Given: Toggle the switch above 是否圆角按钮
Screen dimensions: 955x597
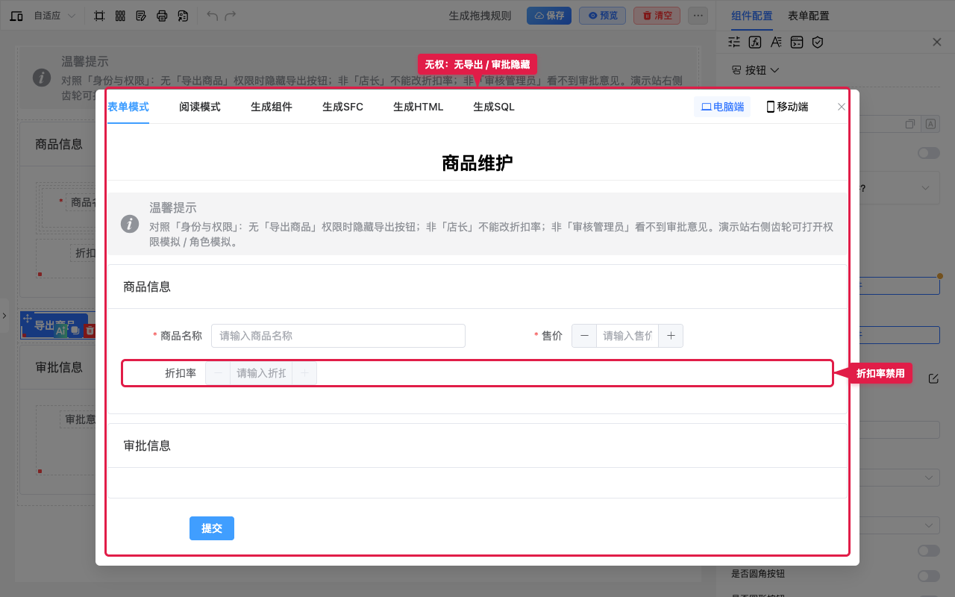Looking at the screenshot, I should coord(929,551).
